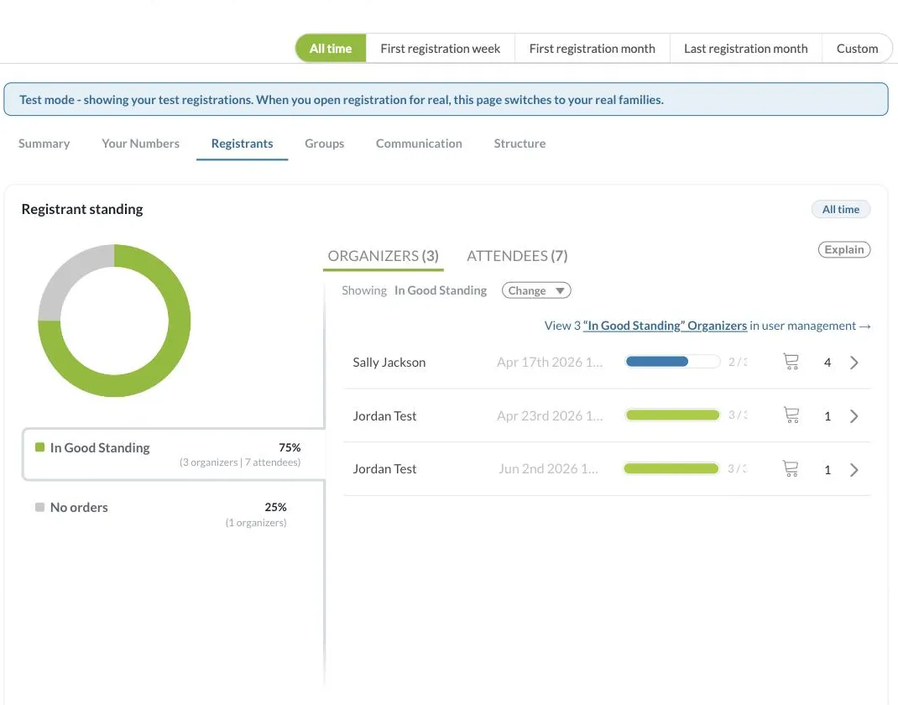Click the "75%" In Good Standing value
This screenshot has height=705, width=898.
coord(290,447)
